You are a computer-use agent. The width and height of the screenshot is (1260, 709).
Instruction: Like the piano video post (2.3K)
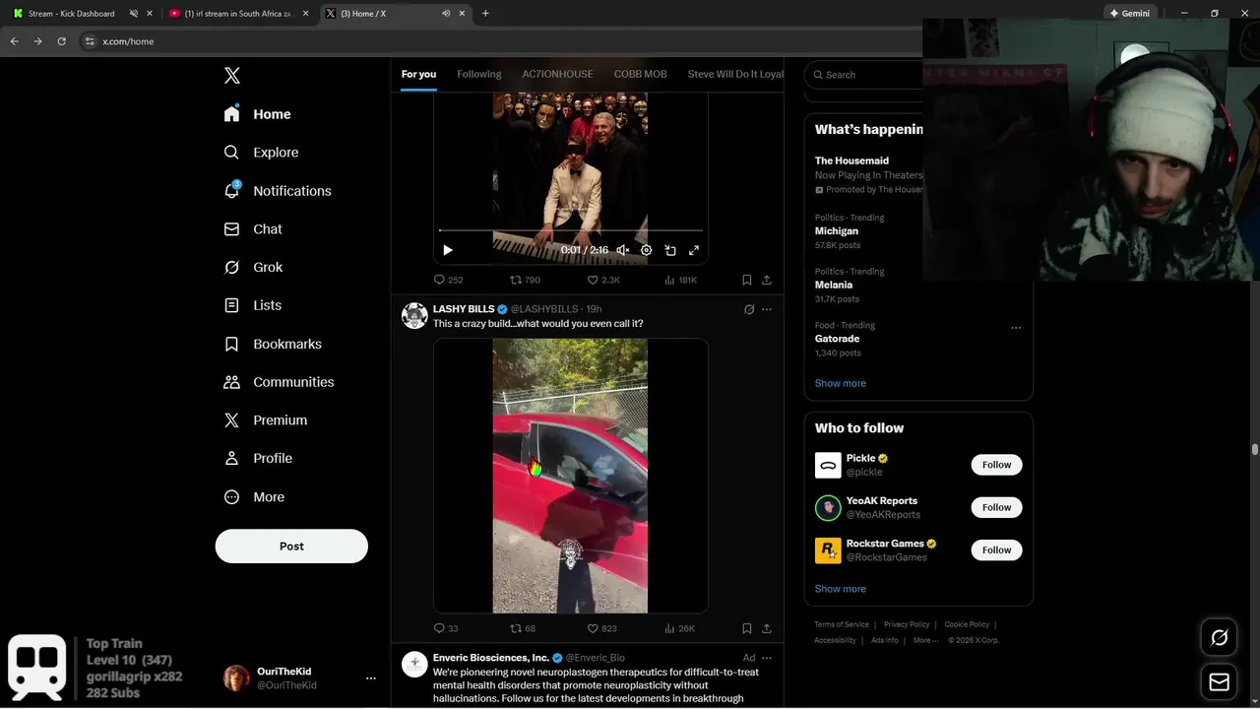603,280
